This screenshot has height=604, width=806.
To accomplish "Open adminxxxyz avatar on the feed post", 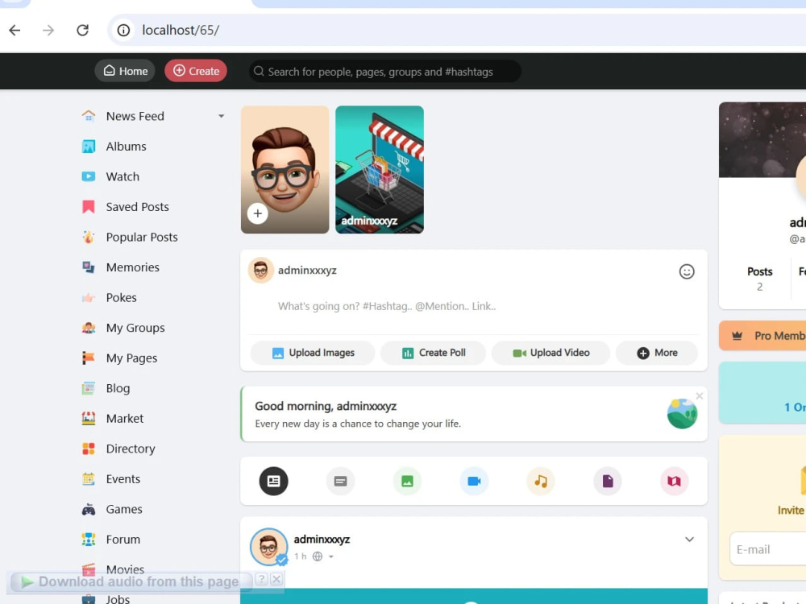I will point(269,547).
